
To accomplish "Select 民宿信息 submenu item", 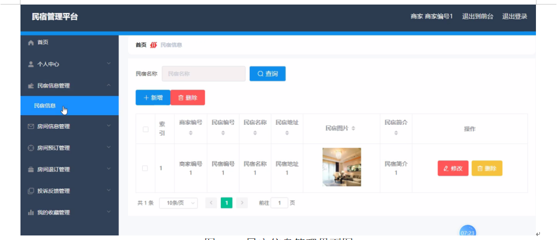I will [x=69, y=106].
